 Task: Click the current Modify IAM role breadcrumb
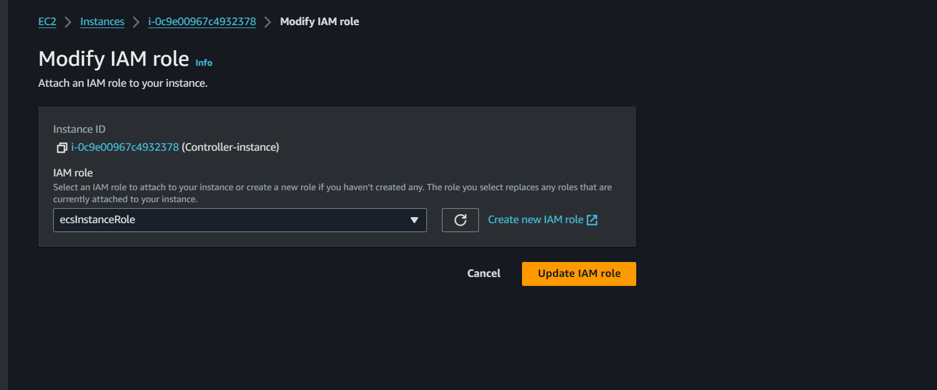click(x=319, y=22)
